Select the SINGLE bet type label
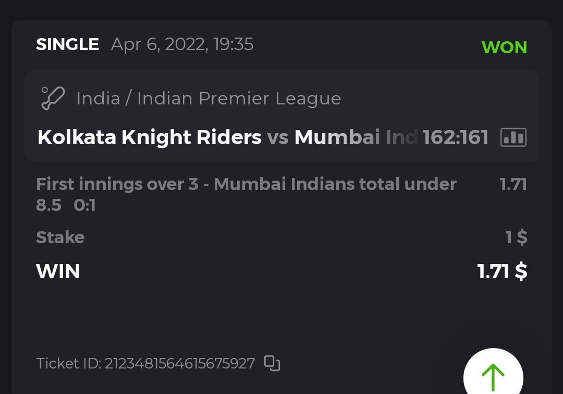Viewport: 563px width, 394px height. pos(67,44)
